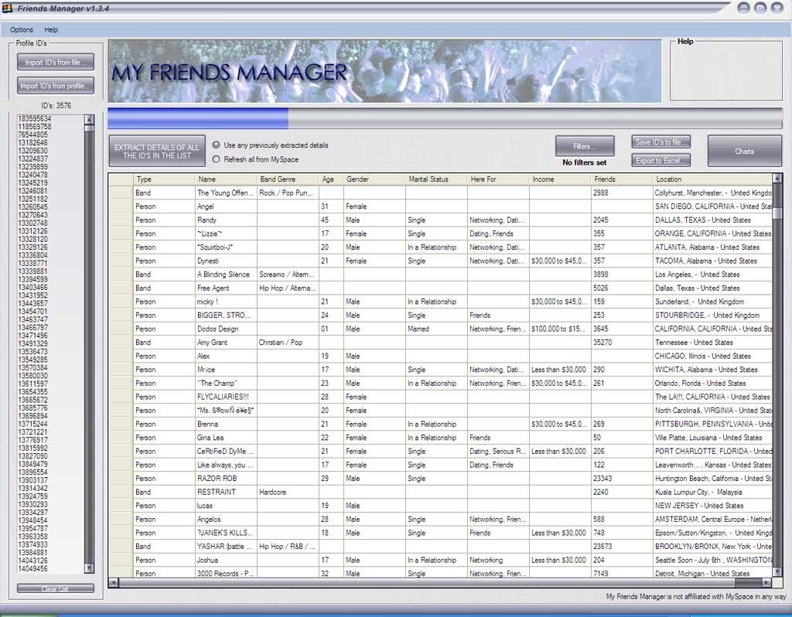
Task: Click location 'Kuala Lumpur City, - Malaysia'
Action: click(712, 492)
